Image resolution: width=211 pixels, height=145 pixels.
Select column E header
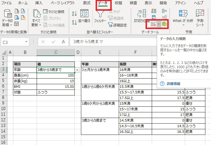100,52
